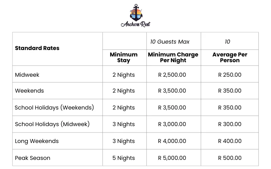
Task: Click the Minimum Stay column header
Action: [x=124, y=57]
